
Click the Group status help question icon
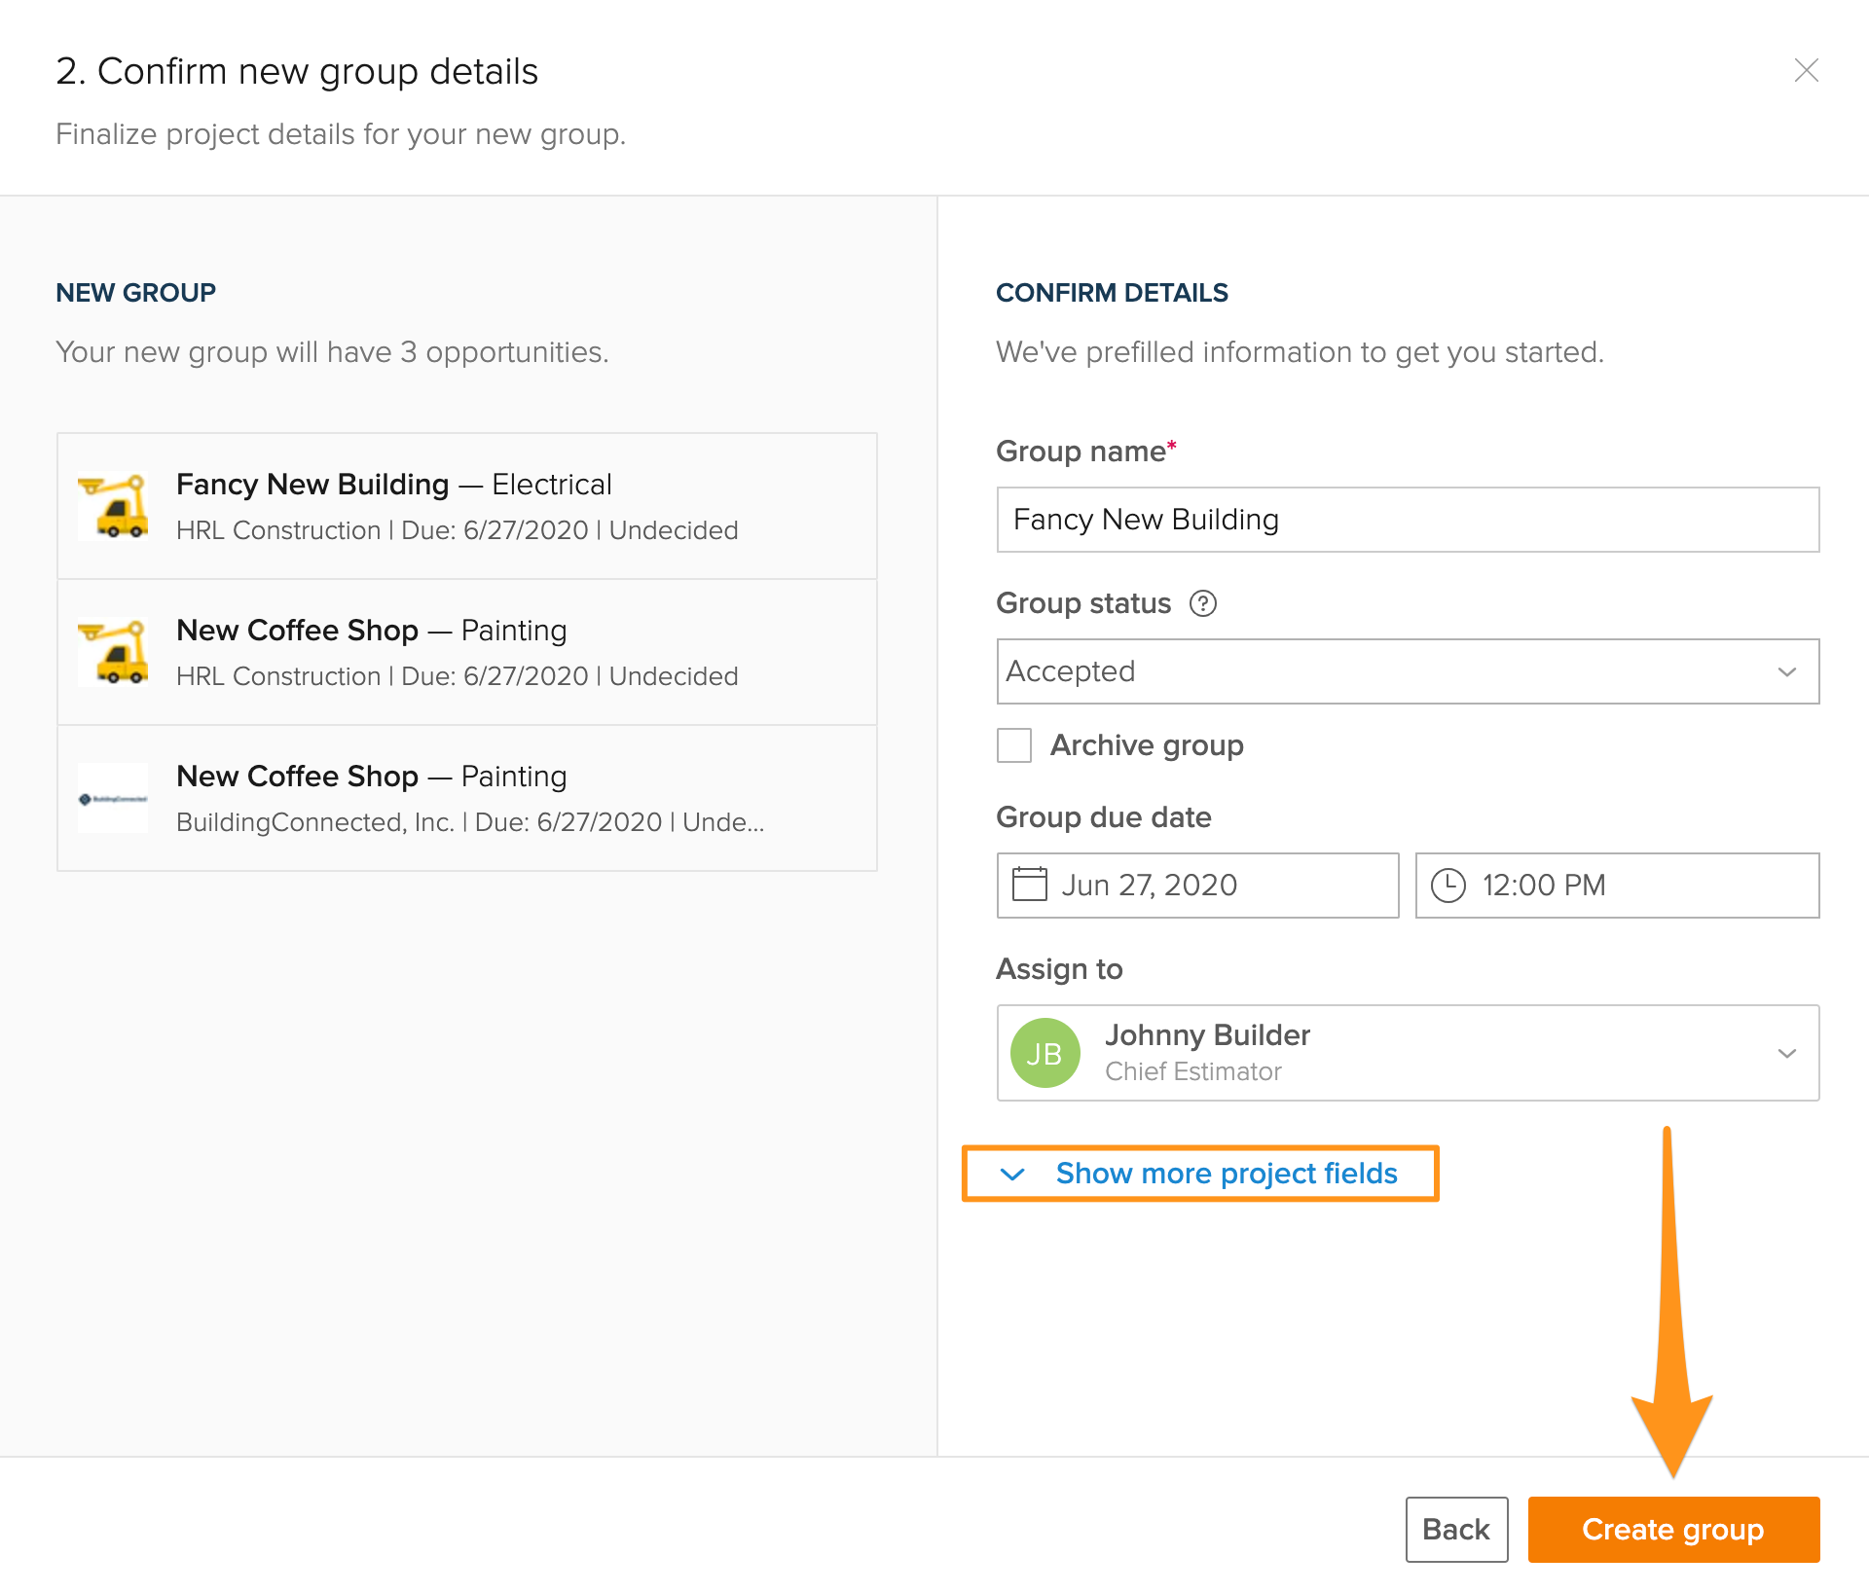tap(1203, 603)
